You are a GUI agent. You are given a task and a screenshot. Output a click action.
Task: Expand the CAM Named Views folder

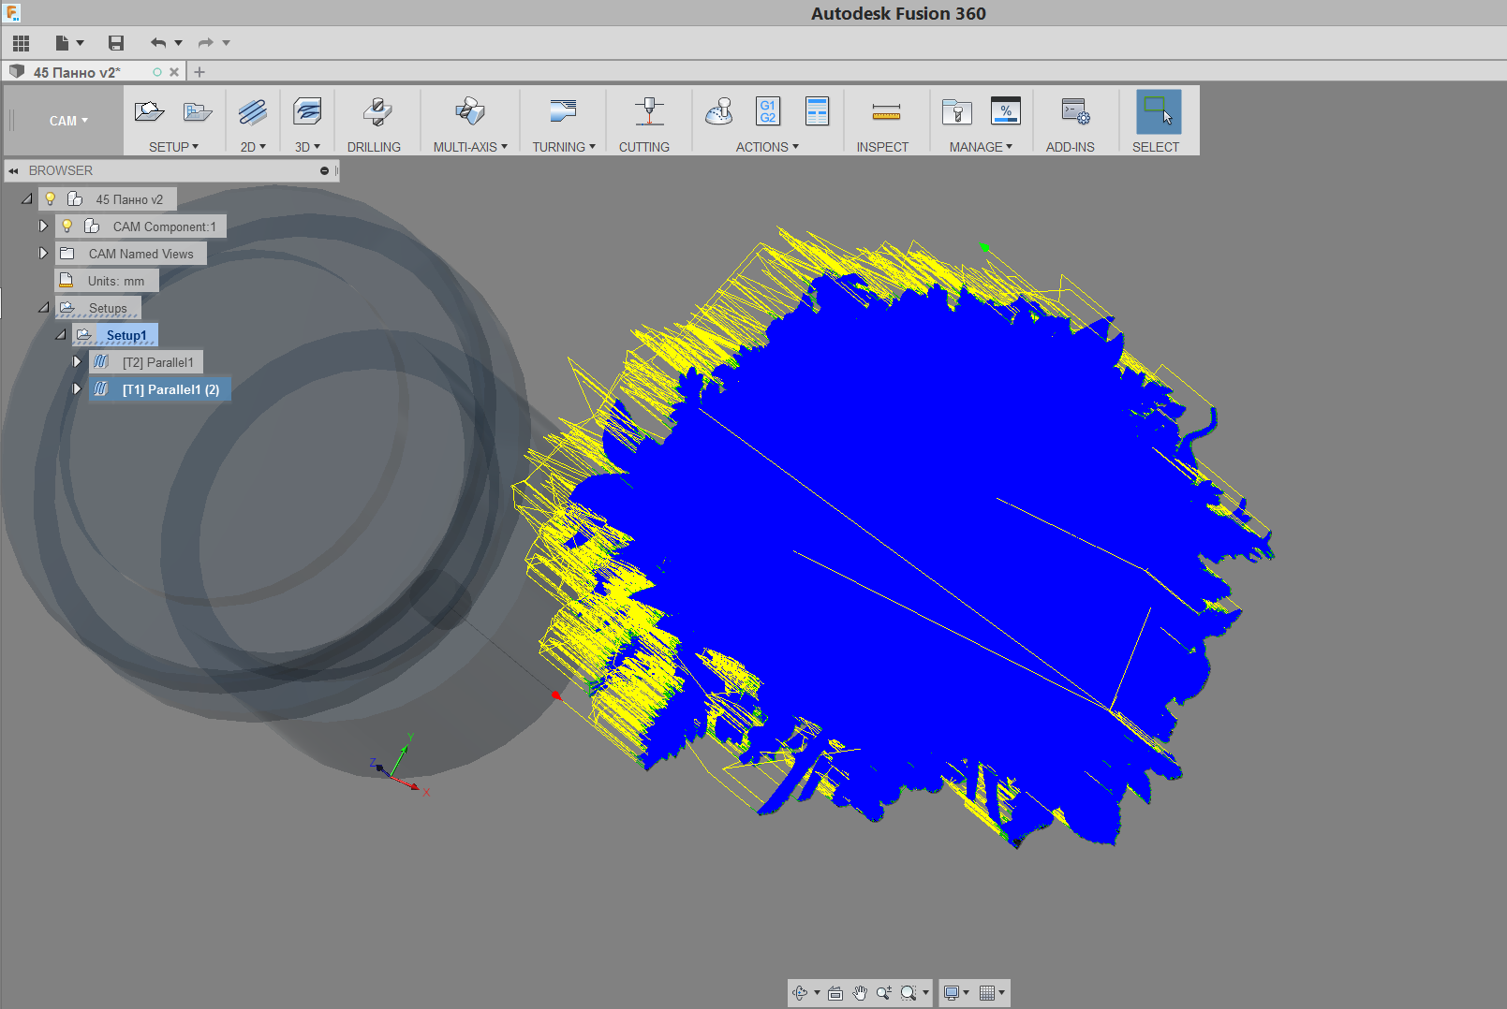[x=43, y=254]
